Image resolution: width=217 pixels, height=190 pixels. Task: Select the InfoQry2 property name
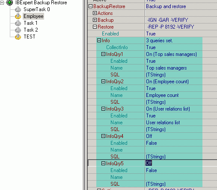tap(115, 82)
